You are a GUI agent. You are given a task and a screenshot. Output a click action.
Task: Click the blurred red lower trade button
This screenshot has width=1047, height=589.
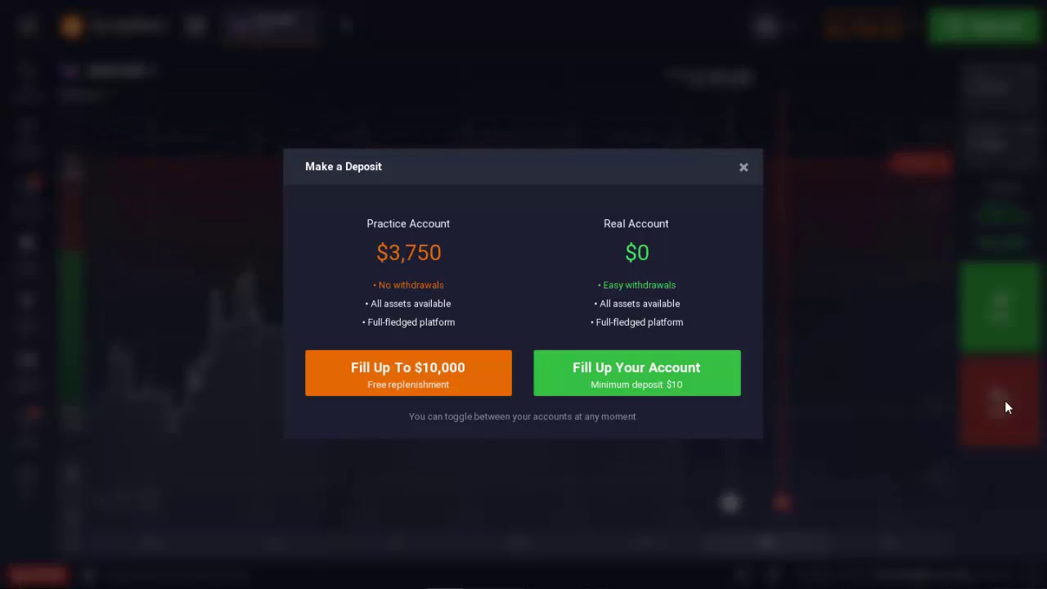(x=1000, y=401)
